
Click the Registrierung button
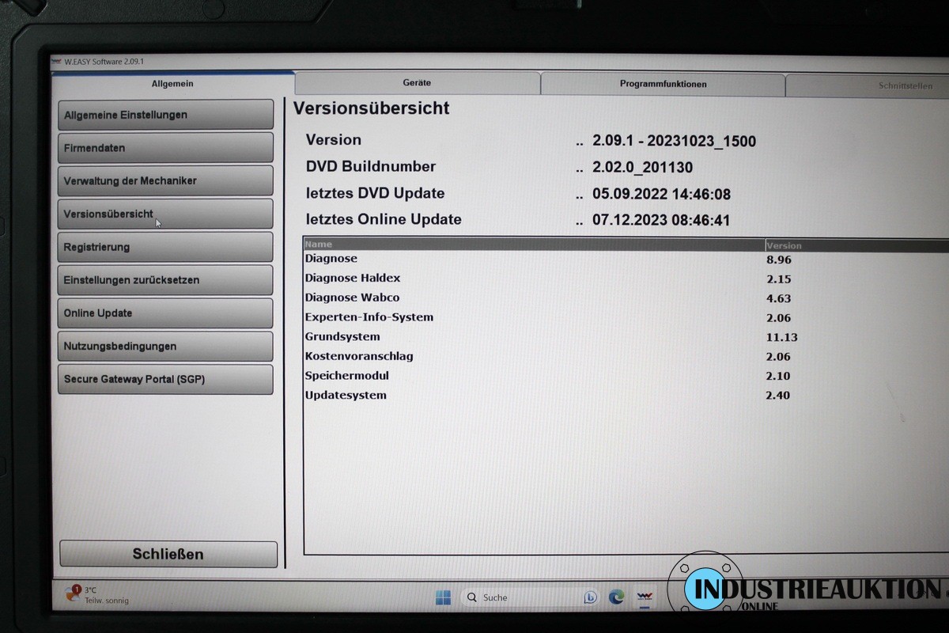[165, 247]
